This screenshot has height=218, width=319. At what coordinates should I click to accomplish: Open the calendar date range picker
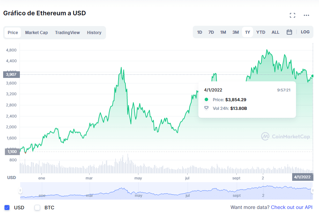click(x=289, y=32)
